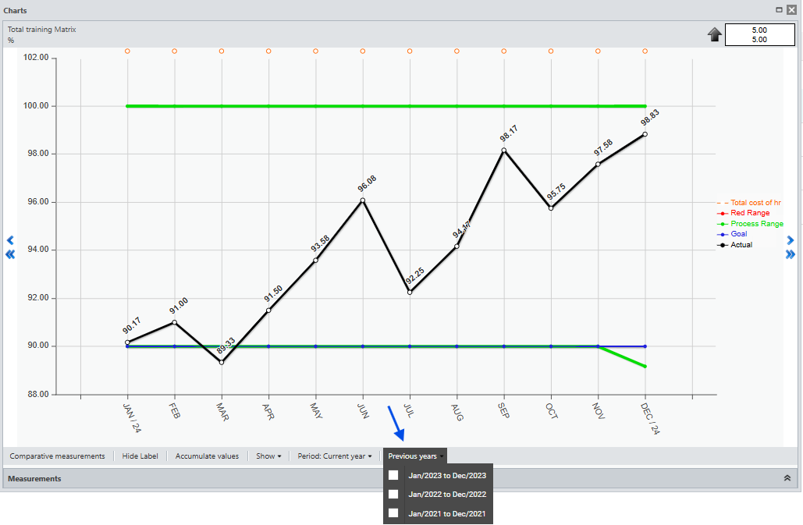Click the single right arrow chart navigator
The image size is (803, 525).
tap(790, 240)
